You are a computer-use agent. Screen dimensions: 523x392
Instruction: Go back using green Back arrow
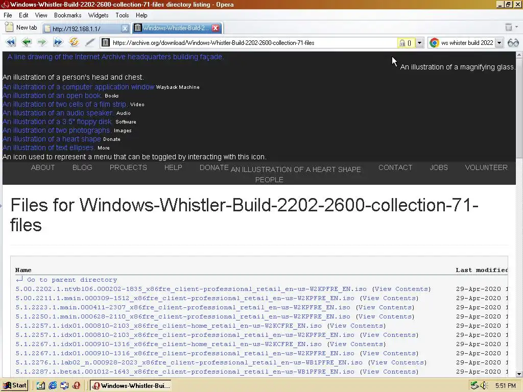pyautogui.click(x=26, y=42)
